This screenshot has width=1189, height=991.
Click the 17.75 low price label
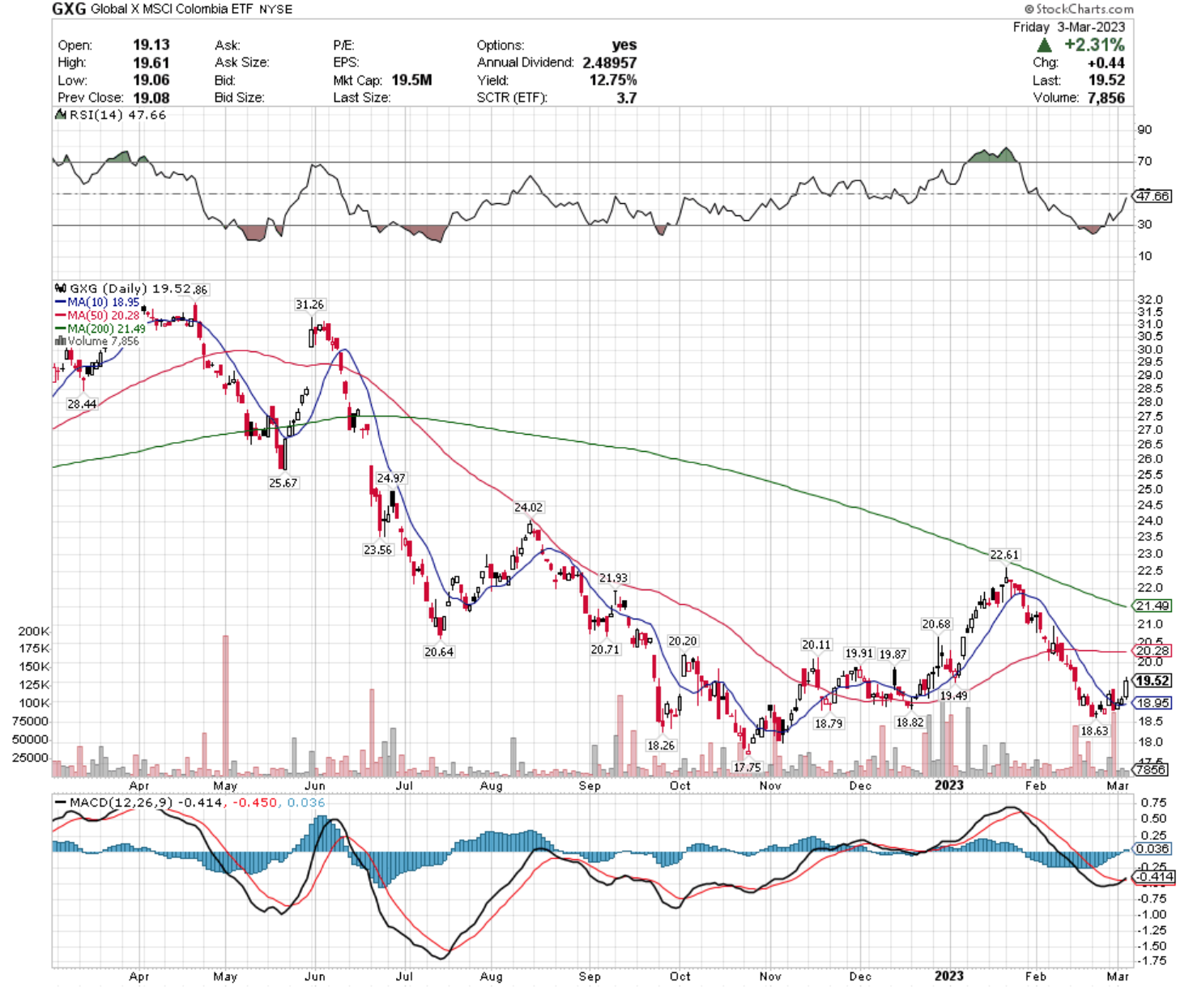click(x=748, y=768)
